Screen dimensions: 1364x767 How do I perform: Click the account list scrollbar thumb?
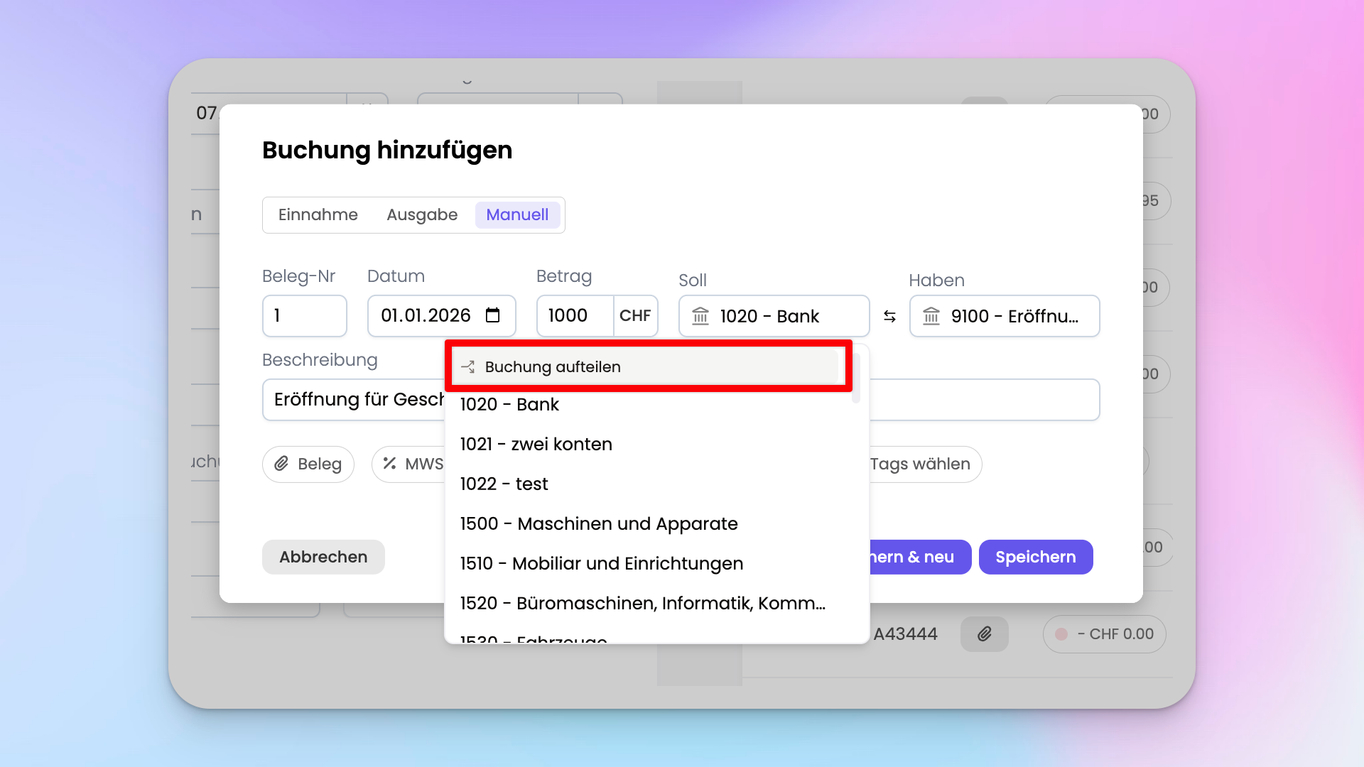click(x=856, y=376)
